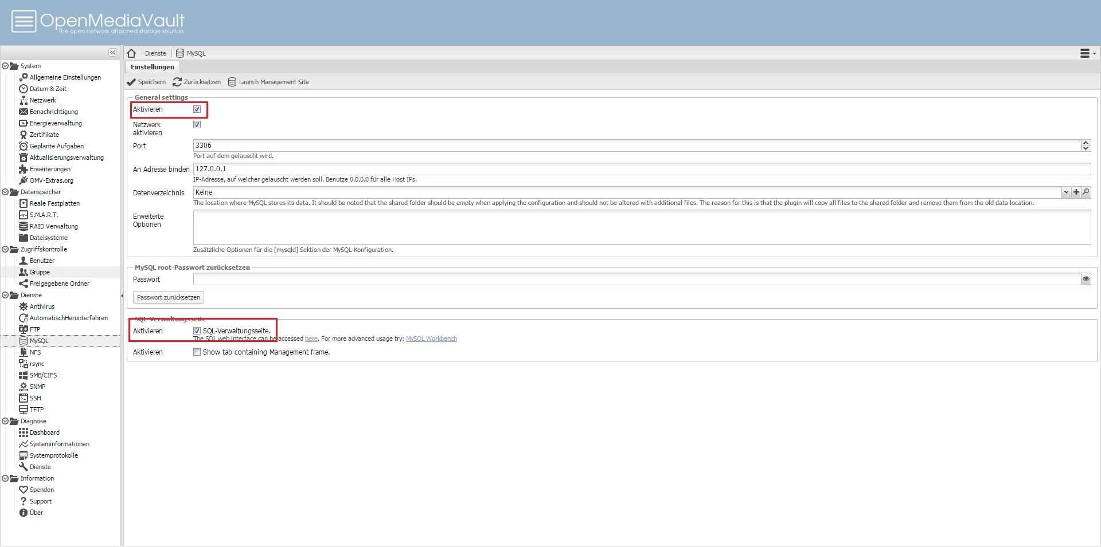Screen dimensions: 1101x547
Task: Click the Zurücksetzen button label
Action: point(202,82)
